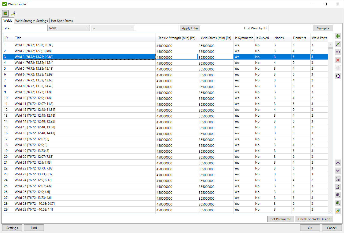Click the red X delete weld icon

tap(338, 60)
